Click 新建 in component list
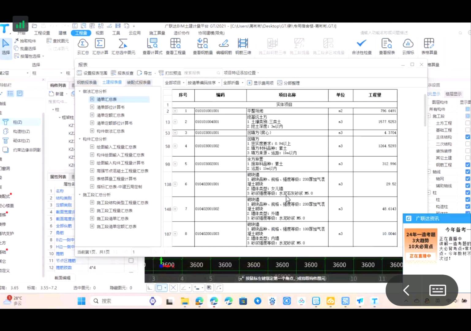 pyautogui.click(x=57, y=94)
